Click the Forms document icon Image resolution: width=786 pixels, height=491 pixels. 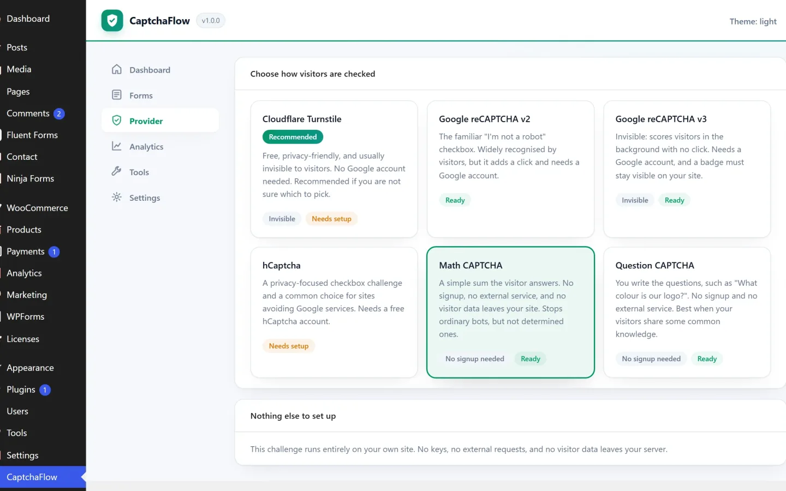tap(116, 95)
